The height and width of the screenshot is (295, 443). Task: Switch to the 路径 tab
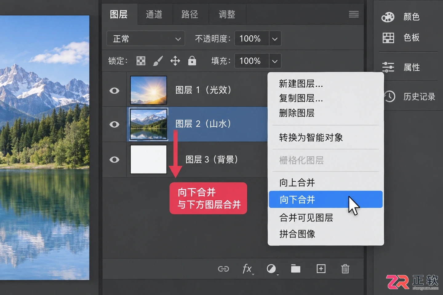pos(190,14)
